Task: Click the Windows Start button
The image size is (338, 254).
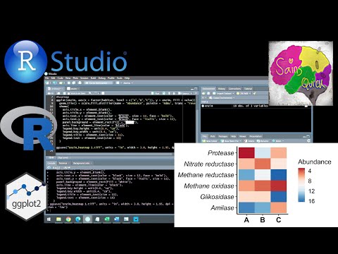Action: 49,219
